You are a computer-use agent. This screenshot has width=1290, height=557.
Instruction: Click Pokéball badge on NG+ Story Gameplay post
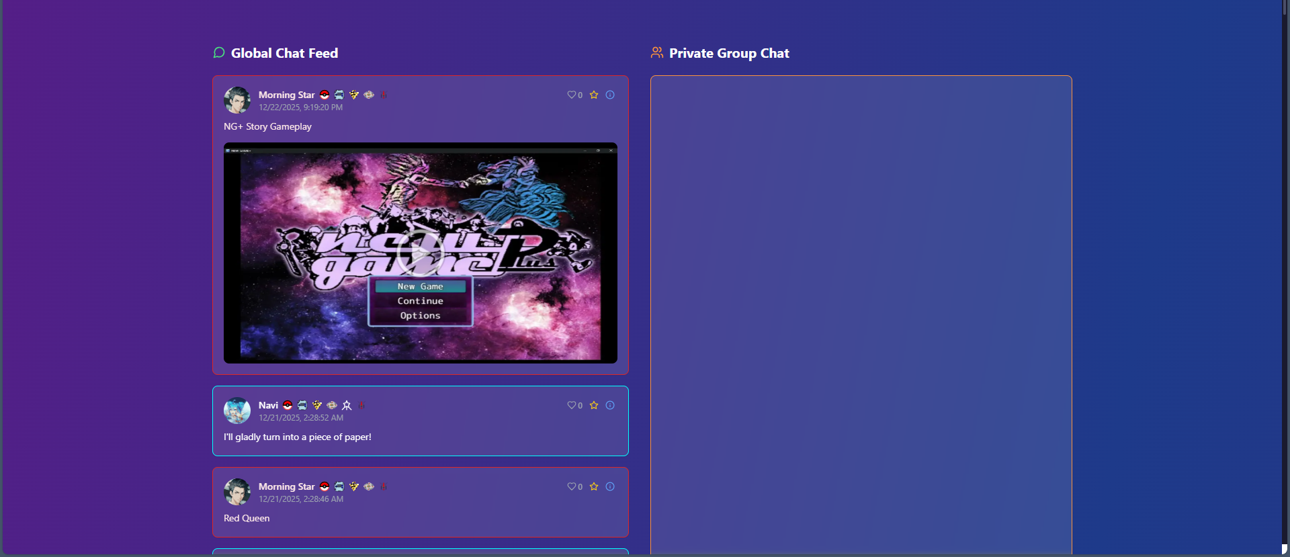[x=325, y=95]
